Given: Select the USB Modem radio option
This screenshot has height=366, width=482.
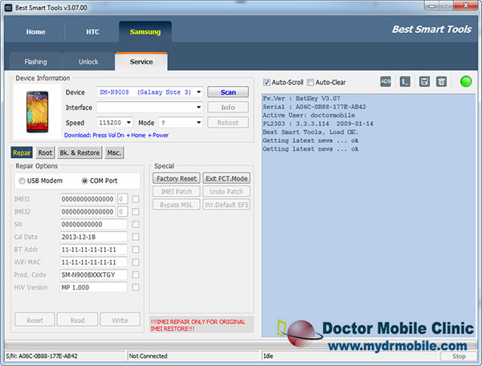Looking at the screenshot, I should (x=22, y=181).
